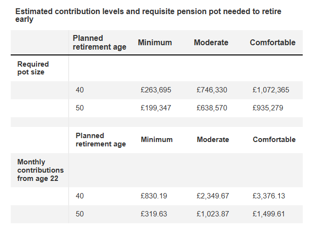Select the 'Required pot size' row label
This screenshot has height=231, width=329.
[33, 68]
